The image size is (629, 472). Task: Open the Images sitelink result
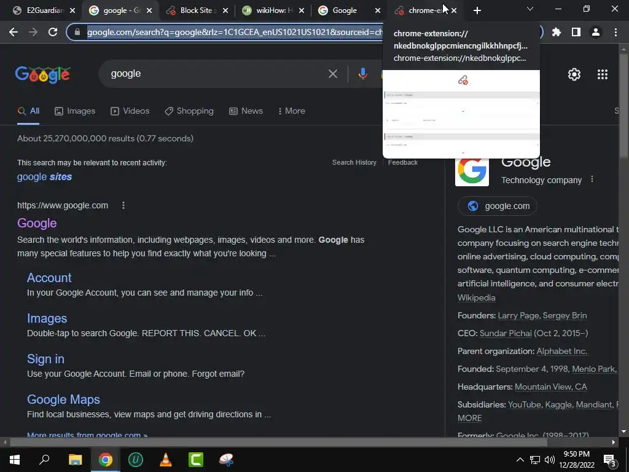(x=47, y=318)
